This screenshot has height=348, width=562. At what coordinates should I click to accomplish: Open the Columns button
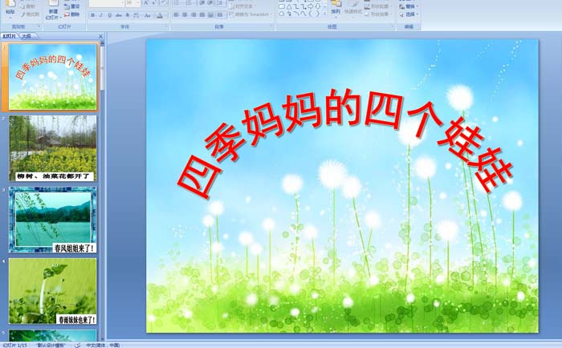pos(221,14)
